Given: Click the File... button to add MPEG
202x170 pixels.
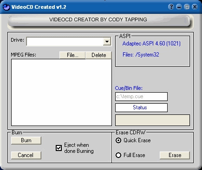Looking at the screenshot, I should tap(72, 55).
